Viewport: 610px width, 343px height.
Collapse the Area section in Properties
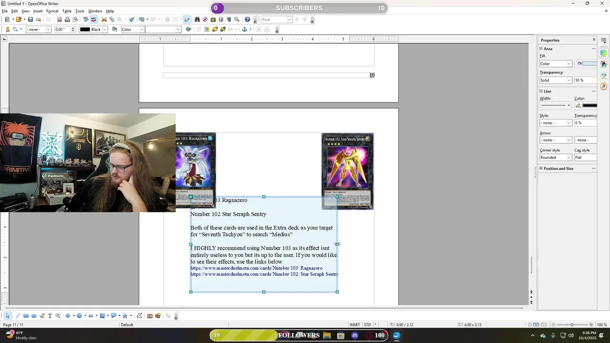point(541,49)
